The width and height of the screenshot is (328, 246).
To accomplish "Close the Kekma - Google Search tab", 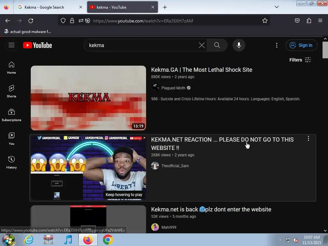I will [x=80, y=7].
